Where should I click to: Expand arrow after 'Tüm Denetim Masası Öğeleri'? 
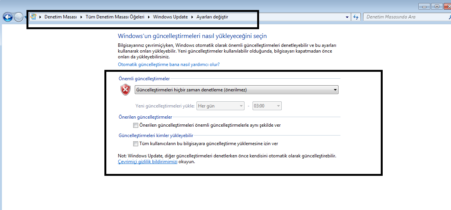(149, 17)
